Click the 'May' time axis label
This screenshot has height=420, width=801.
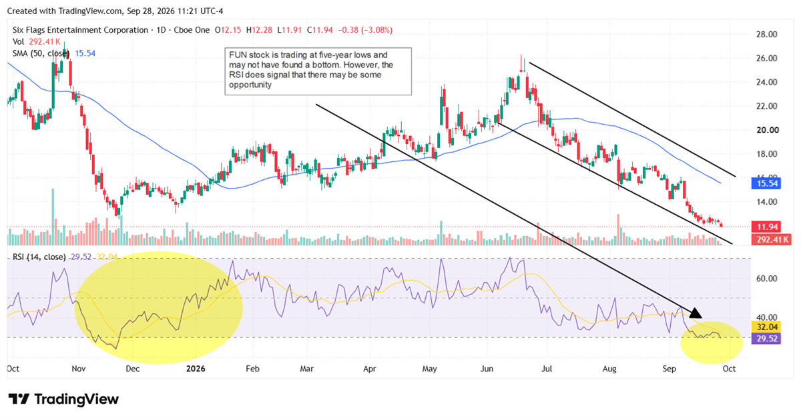tap(430, 367)
